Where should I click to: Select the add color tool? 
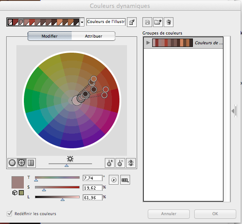(x=110, y=163)
